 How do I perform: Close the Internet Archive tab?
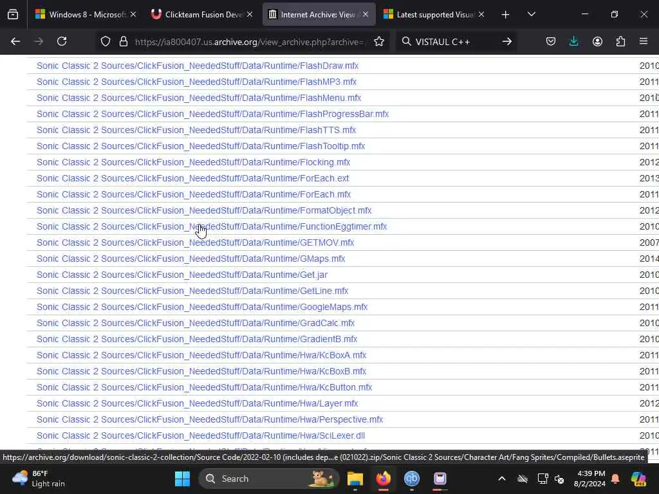click(x=366, y=15)
